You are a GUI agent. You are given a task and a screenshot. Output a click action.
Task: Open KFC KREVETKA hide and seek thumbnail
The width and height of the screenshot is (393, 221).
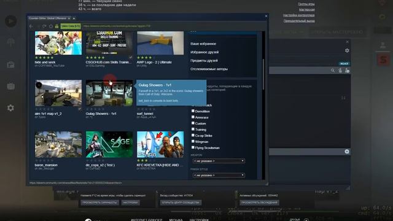point(160,144)
